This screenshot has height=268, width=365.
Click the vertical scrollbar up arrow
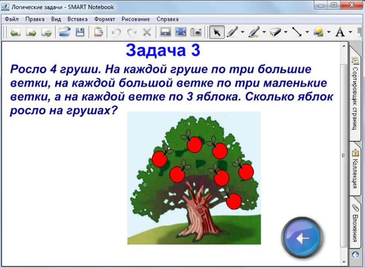click(x=344, y=46)
